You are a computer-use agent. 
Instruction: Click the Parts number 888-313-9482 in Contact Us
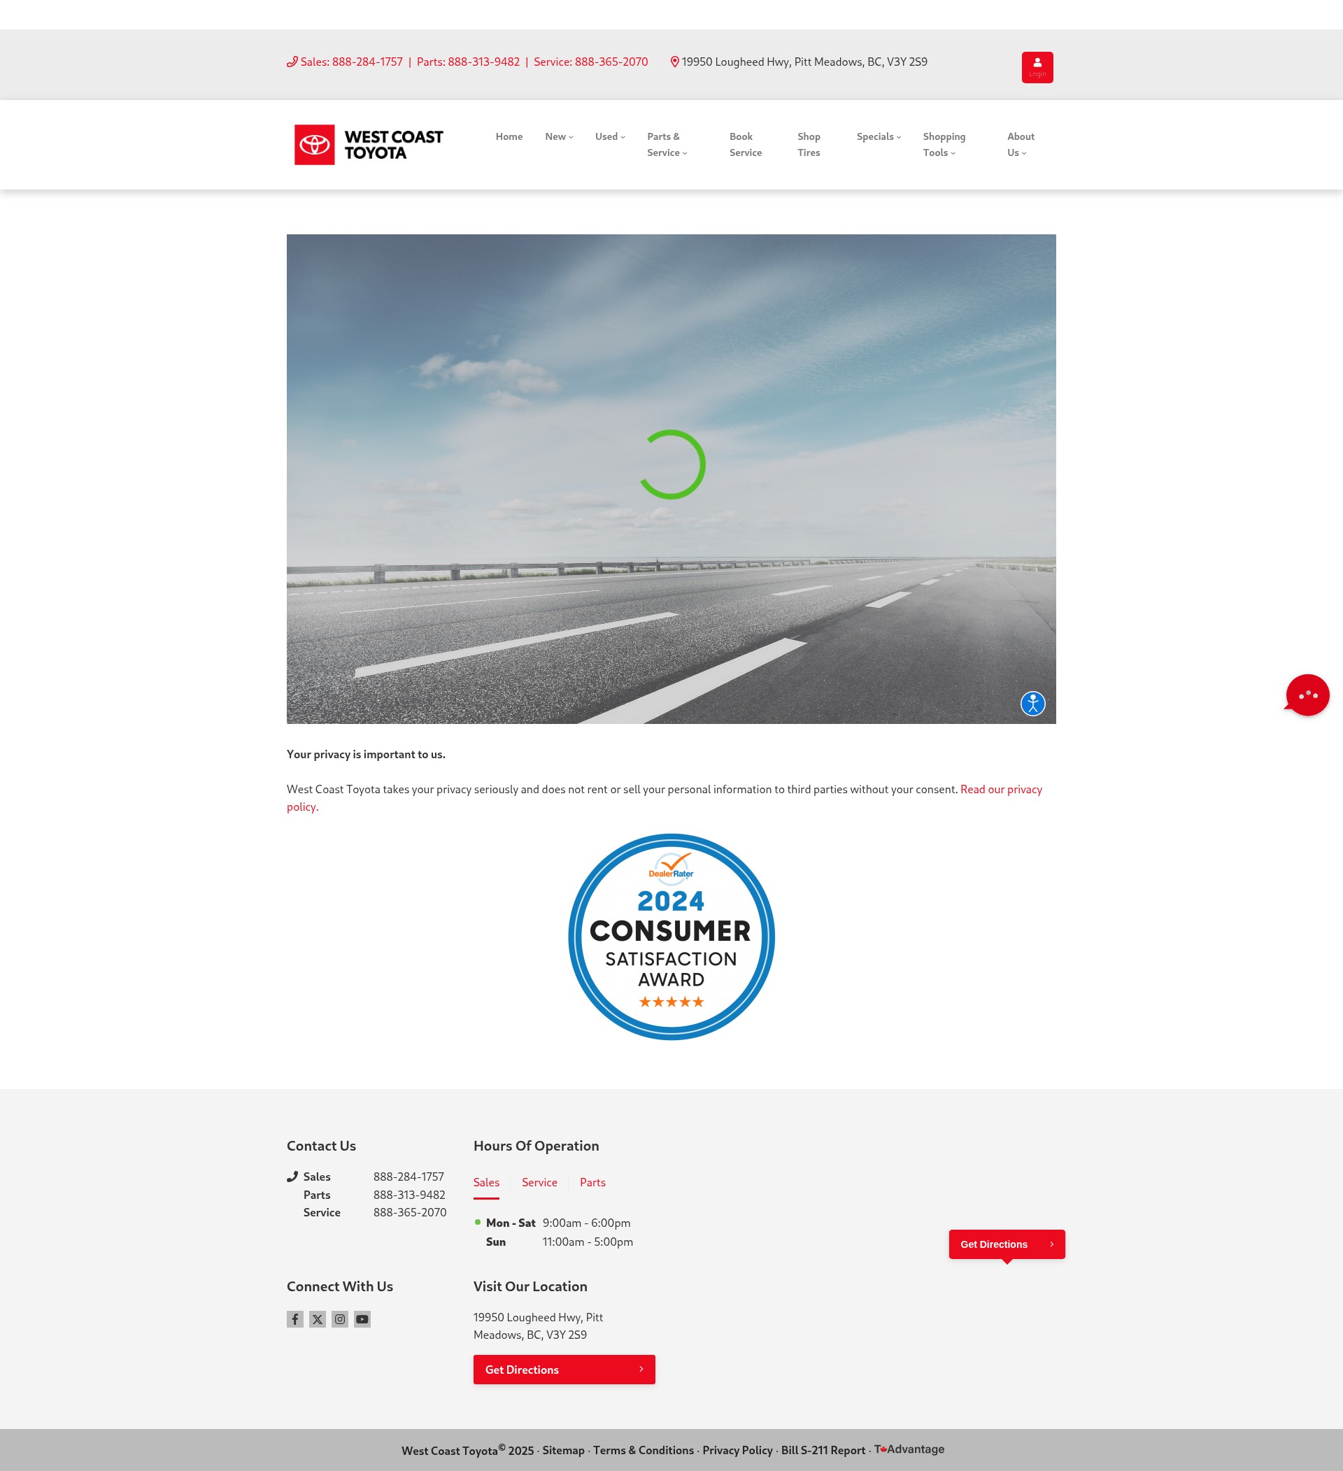pos(409,1195)
